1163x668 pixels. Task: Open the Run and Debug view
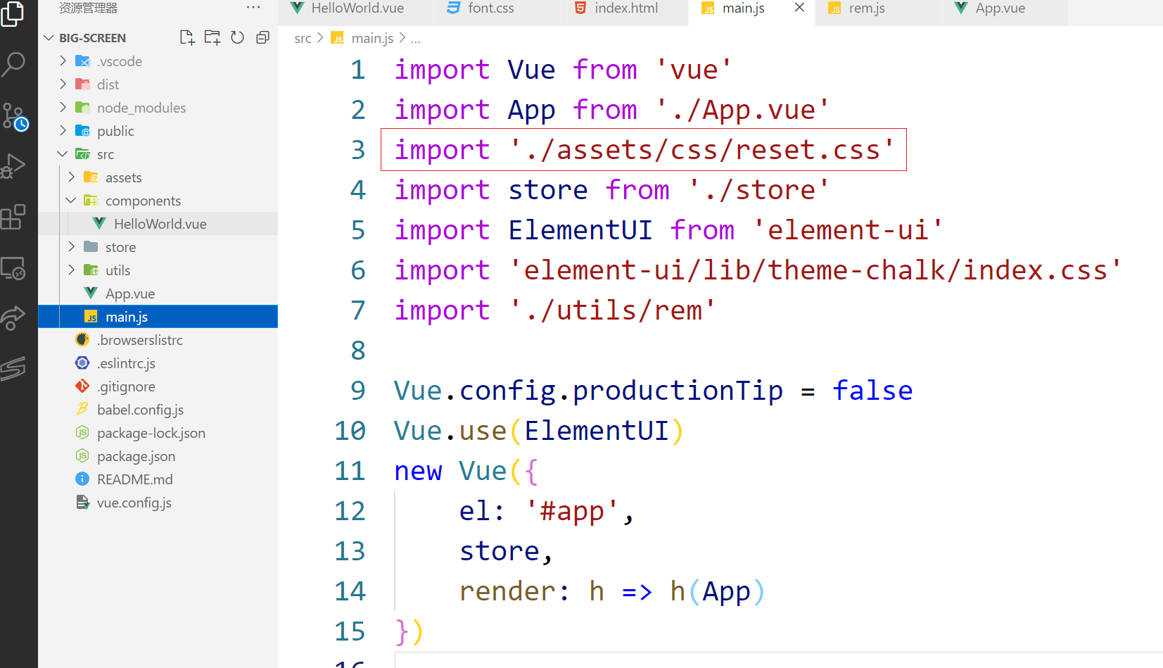[13, 166]
